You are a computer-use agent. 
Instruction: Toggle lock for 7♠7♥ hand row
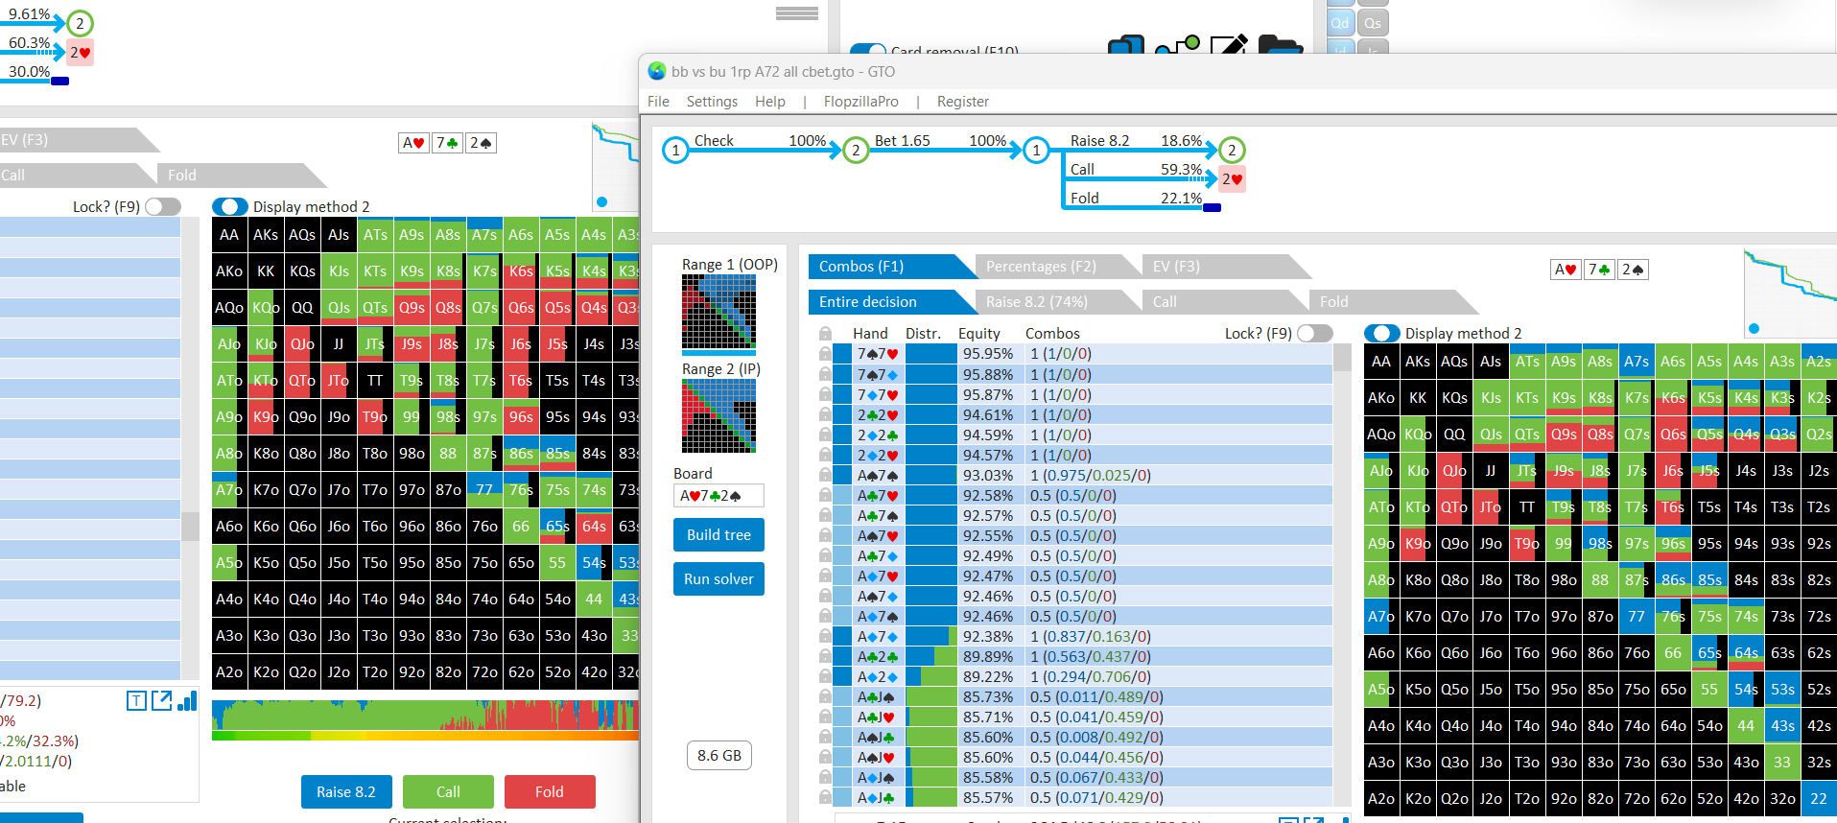pyautogui.click(x=825, y=354)
